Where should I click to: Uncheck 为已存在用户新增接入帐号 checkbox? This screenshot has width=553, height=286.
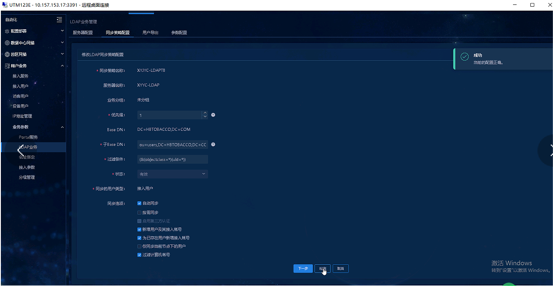point(139,238)
